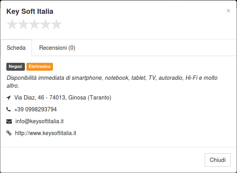Click the chain link icon
This screenshot has width=237, height=173.
(x=9, y=133)
